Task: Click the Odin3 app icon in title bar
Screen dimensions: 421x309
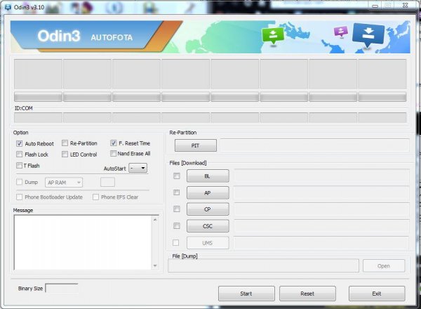Action: [x=8, y=7]
